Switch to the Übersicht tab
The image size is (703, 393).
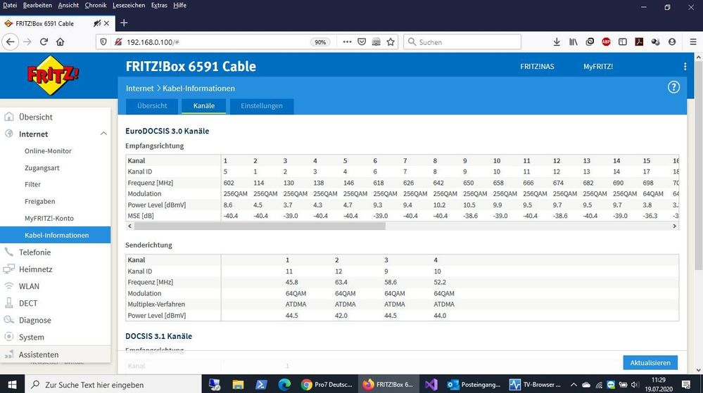click(x=152, y=106)
